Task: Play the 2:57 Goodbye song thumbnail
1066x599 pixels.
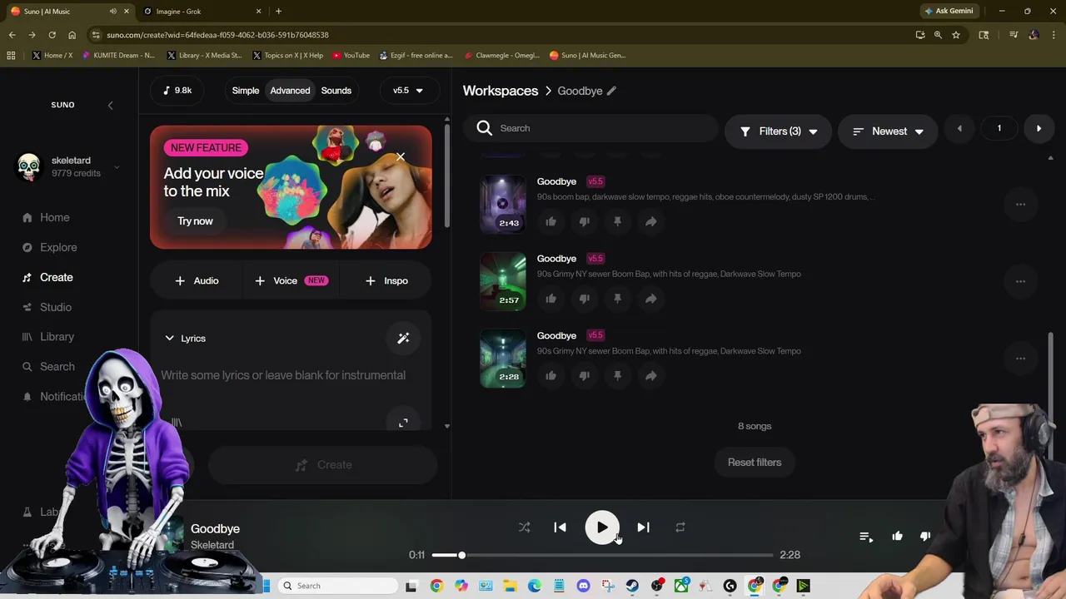Action: (503, 281)
